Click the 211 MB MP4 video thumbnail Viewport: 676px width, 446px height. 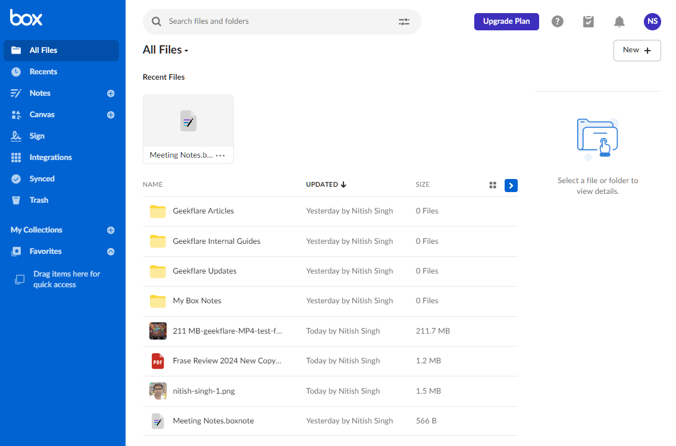(x=158, y=331)
